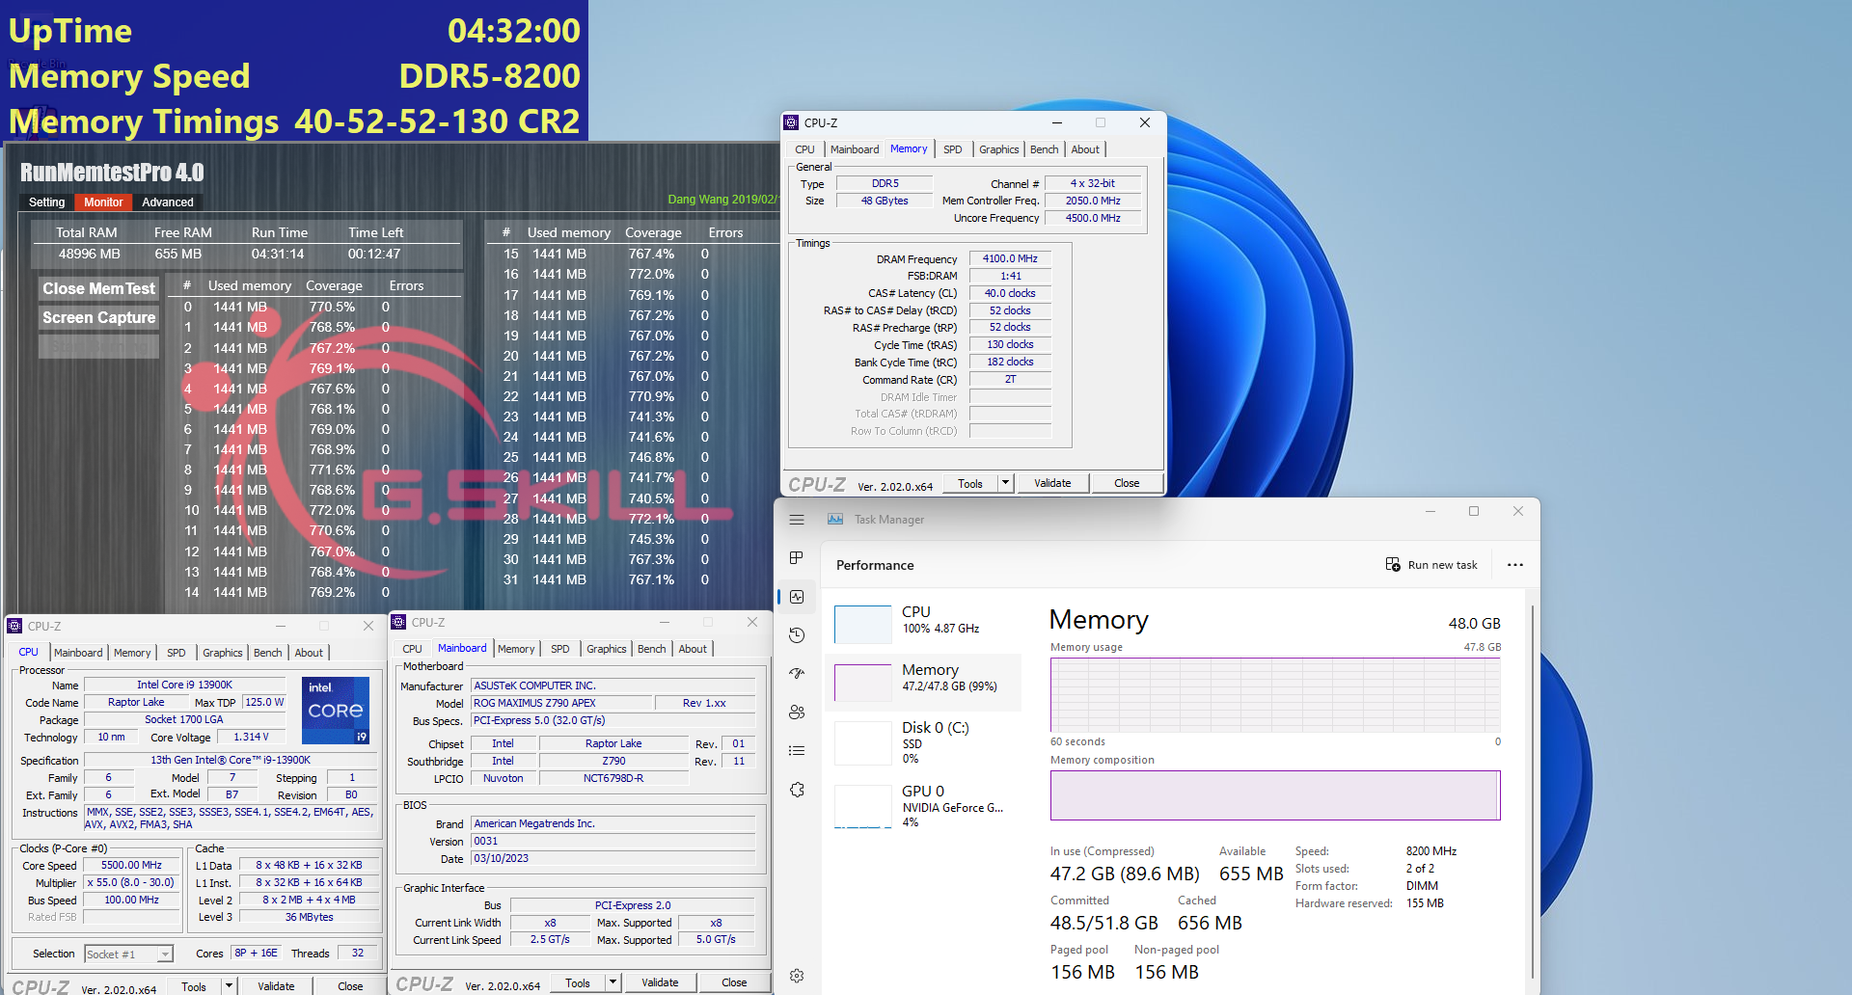Open App history in Task Manager sidebar
Viewport: 1852px width, 995px height.
(797, 634)
